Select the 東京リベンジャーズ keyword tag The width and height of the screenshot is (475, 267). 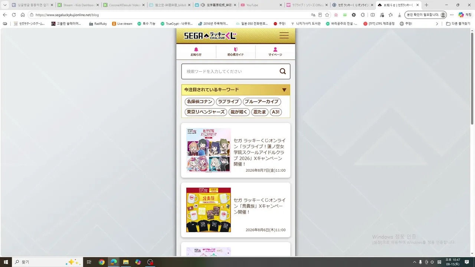point(206,112)
